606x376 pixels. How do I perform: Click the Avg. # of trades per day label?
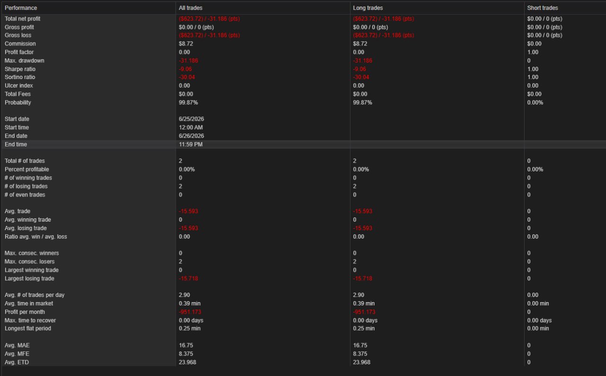pyautogui.click(x=35, y=295)
